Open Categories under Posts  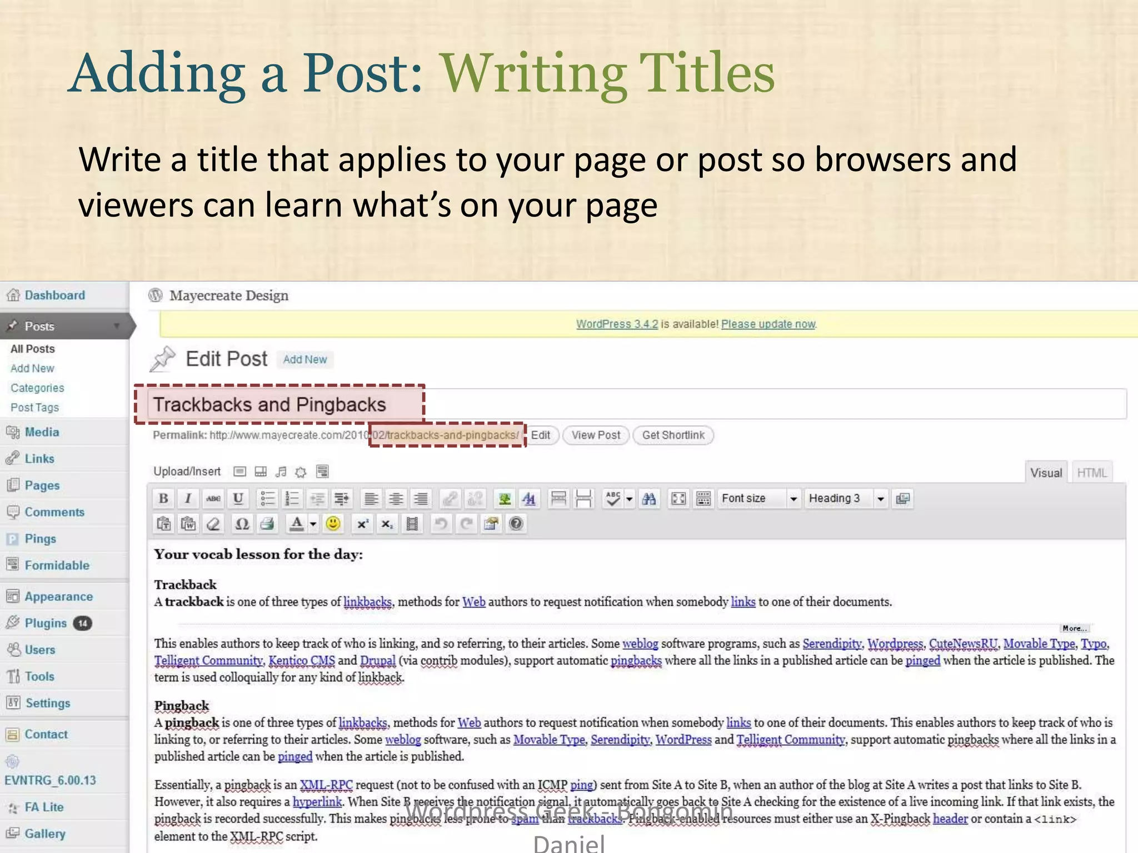click(x=37, y=388)
